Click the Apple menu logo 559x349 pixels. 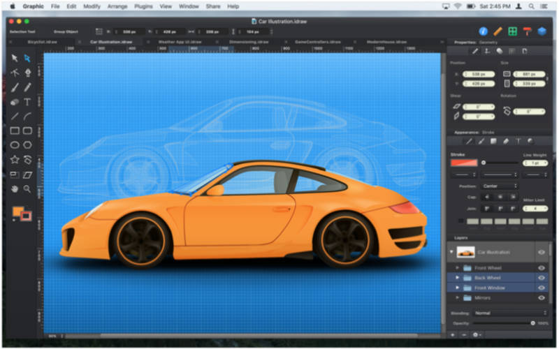coord(13,6)
